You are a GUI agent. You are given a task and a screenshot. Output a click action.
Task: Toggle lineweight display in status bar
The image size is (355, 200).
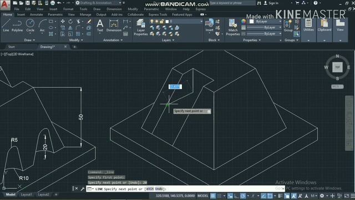pyautogui.click(x=280, y=196)
